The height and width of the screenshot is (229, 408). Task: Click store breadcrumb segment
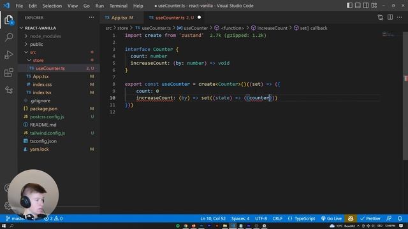click(x=122, y=28)
